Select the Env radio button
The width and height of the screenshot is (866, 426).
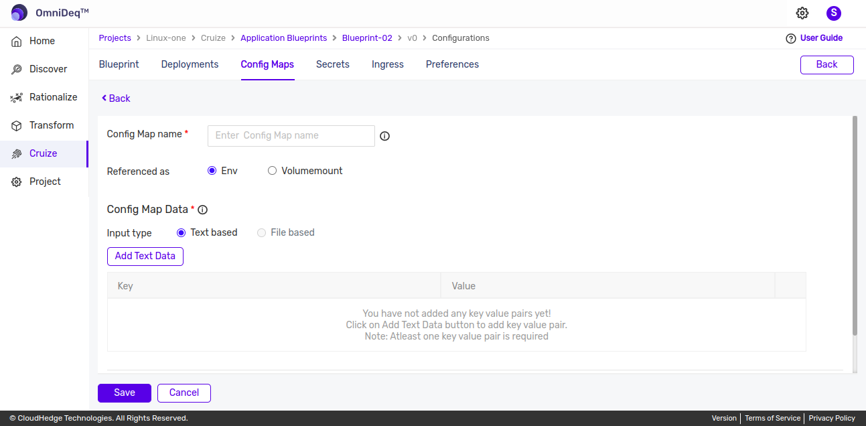212,171
